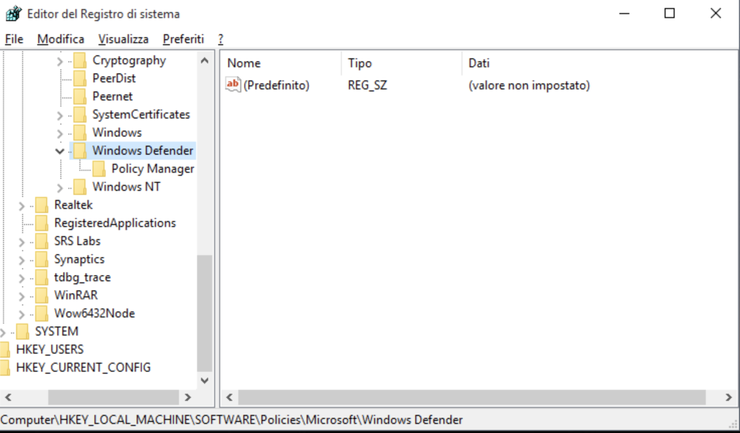Click the Synaptics folder icon
The width and height of the screenshot is (740, 433).
[42, 260]
